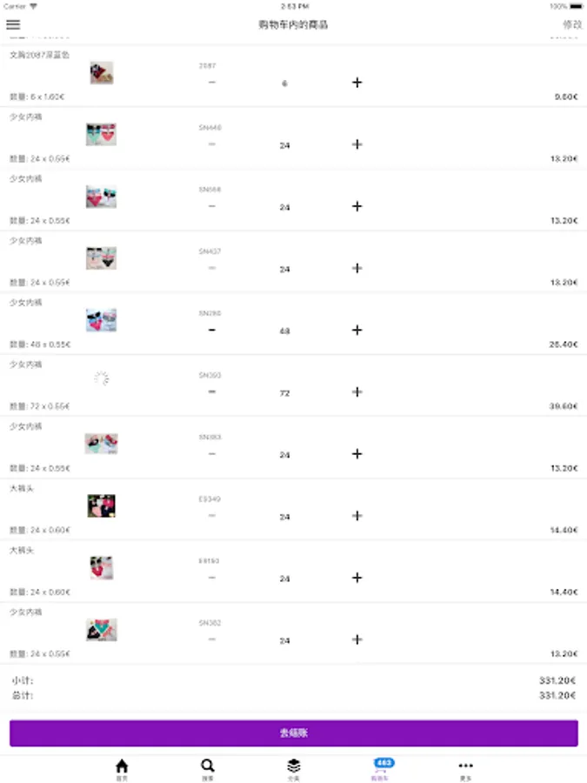Screen dimensions: 587x783
Task: Select the quantity field showing 72
Action: click(284, 393)
